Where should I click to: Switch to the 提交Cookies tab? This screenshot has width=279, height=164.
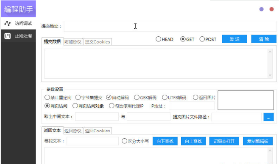[98, 42]
